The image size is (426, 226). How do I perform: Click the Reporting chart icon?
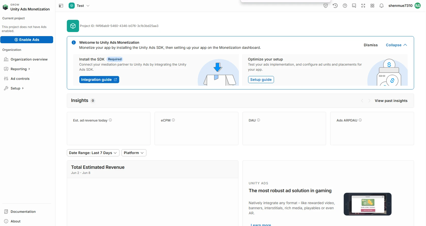(x=6, y=69)
